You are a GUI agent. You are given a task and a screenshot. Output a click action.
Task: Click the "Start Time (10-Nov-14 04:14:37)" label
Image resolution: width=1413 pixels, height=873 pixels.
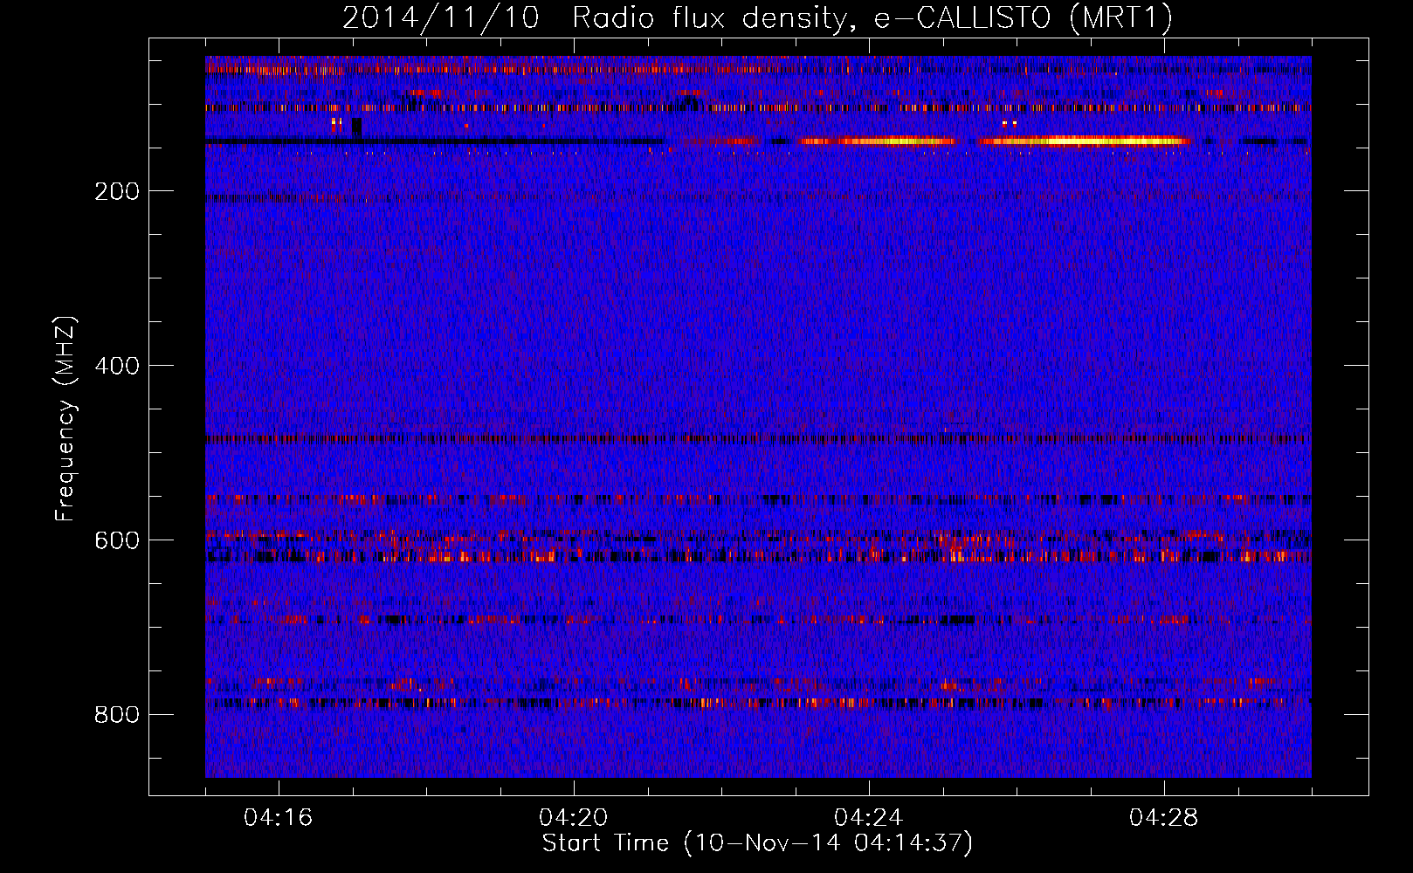757,843
